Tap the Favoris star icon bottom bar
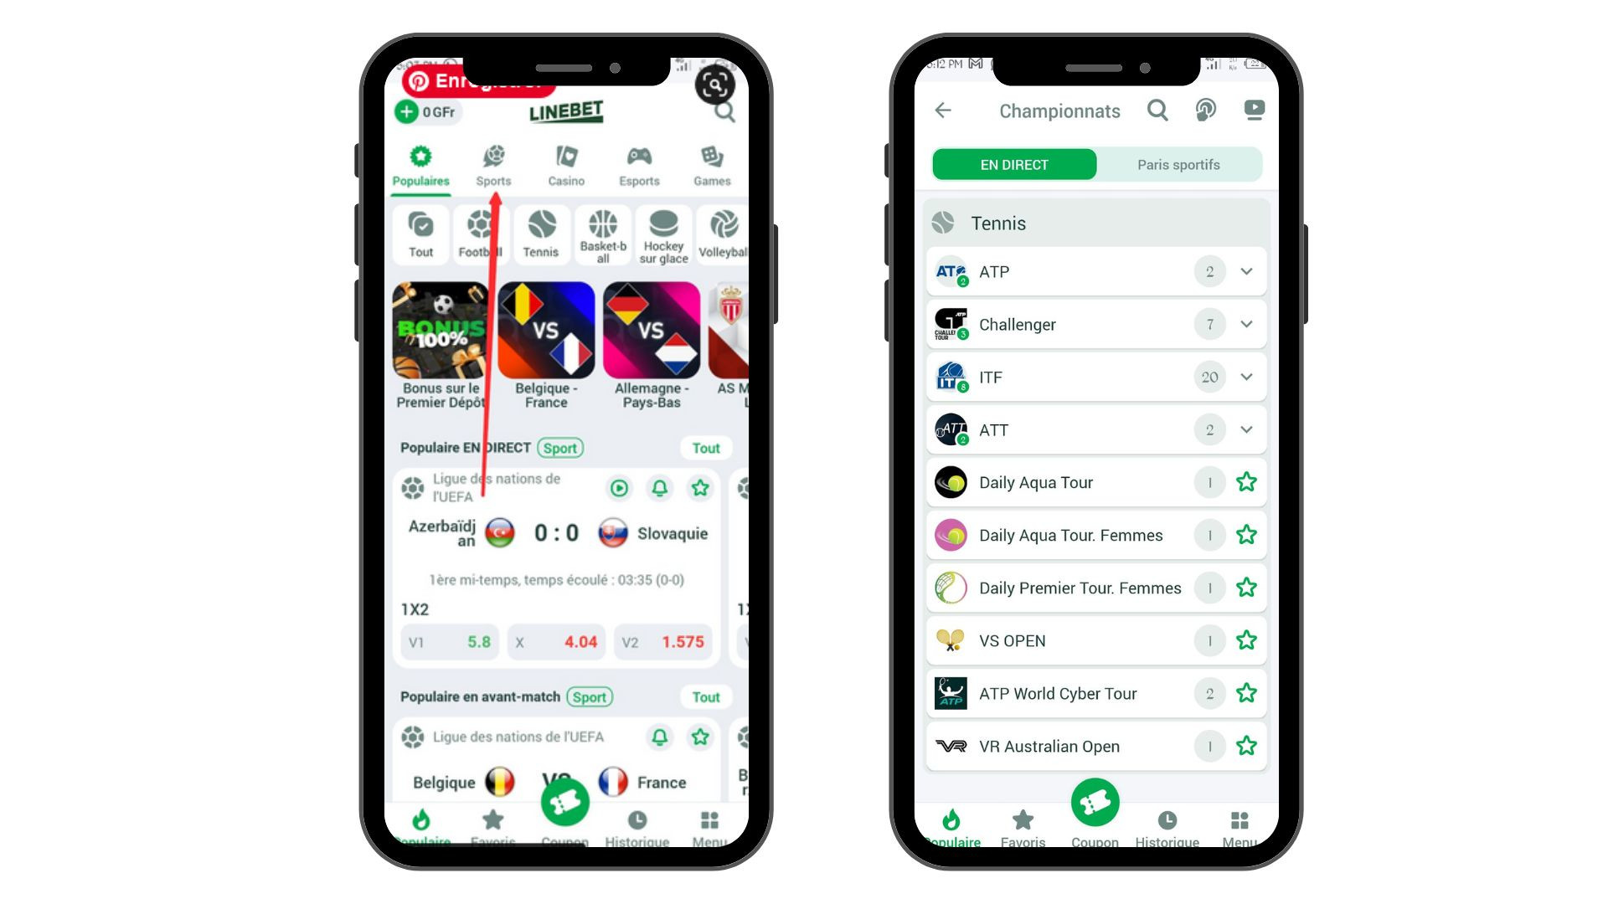The image size is (1608, 904). point(492,822)
